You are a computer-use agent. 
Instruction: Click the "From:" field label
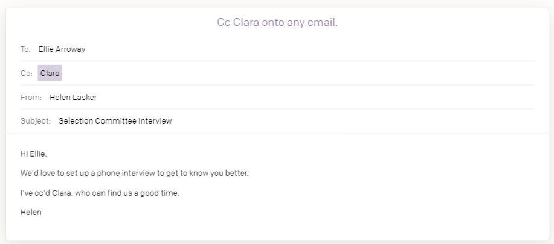tap(31, 97)
